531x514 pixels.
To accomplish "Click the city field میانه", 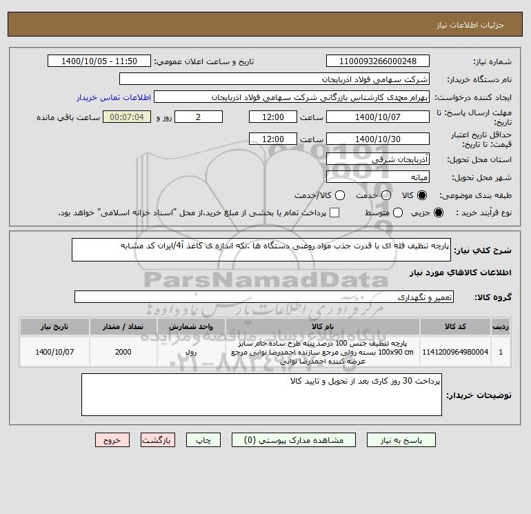I will (x=378, y=177).
